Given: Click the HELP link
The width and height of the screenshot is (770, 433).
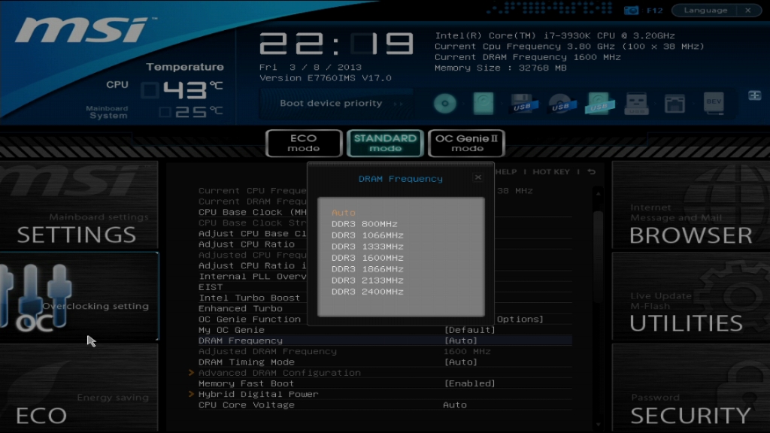Looking at the screenshot, I should tap(506, 172).
